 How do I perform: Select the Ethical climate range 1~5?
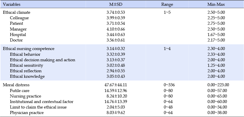167,12
